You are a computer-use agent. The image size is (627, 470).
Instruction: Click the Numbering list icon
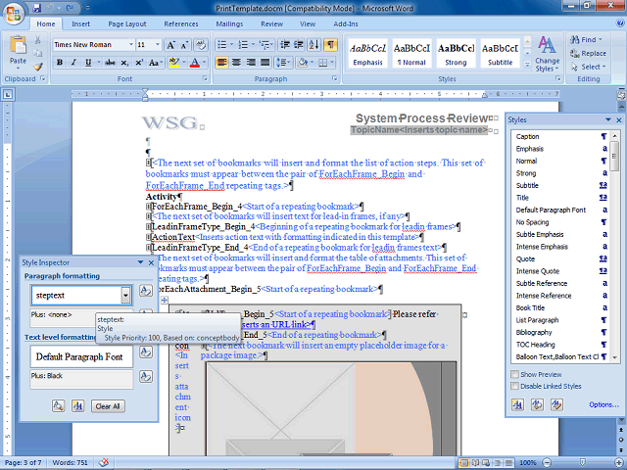pyautogui.click(x=243, y=44)
